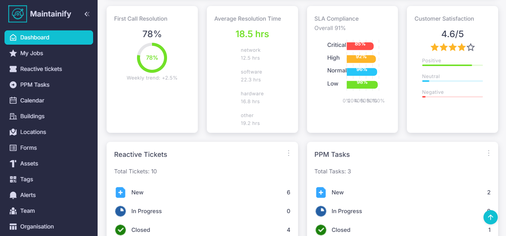Open Reactive tickets from sidebar
The height and width of the screenshot is (236, 506).
pos(41,69)
